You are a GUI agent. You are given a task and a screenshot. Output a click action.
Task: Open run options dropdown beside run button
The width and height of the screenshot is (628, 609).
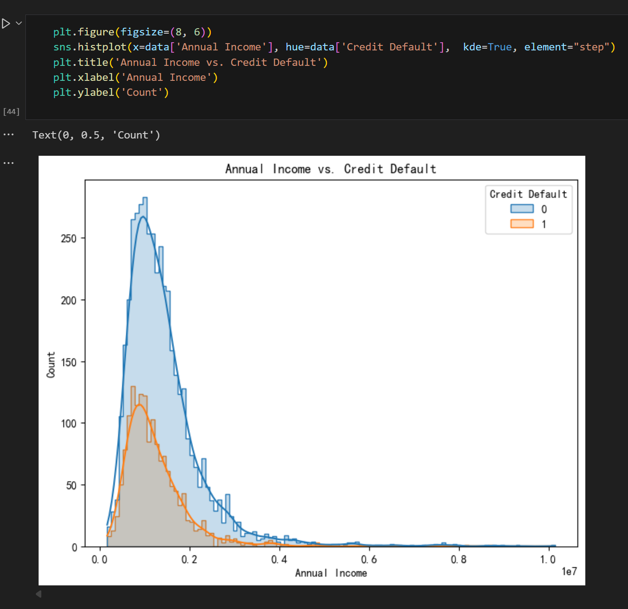(19, 23)
